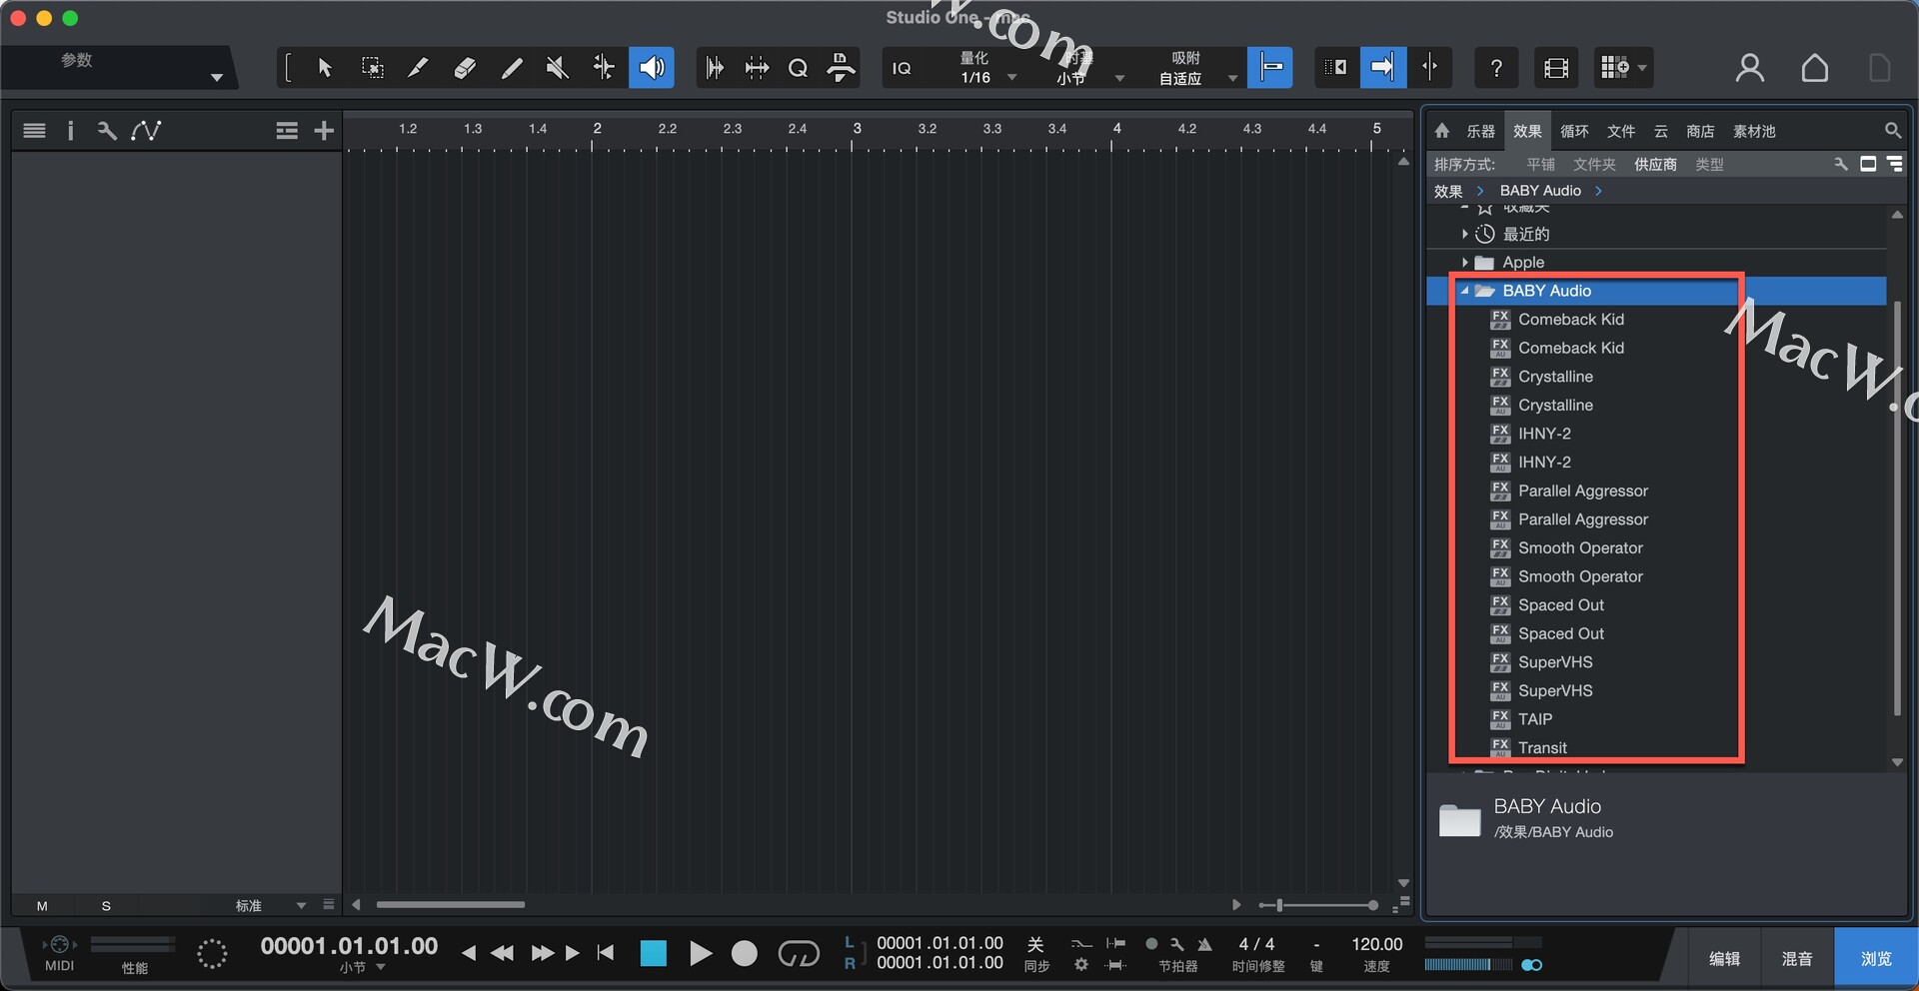Add a new track with plus icon

pyautogui.click(x=324, y=131)
